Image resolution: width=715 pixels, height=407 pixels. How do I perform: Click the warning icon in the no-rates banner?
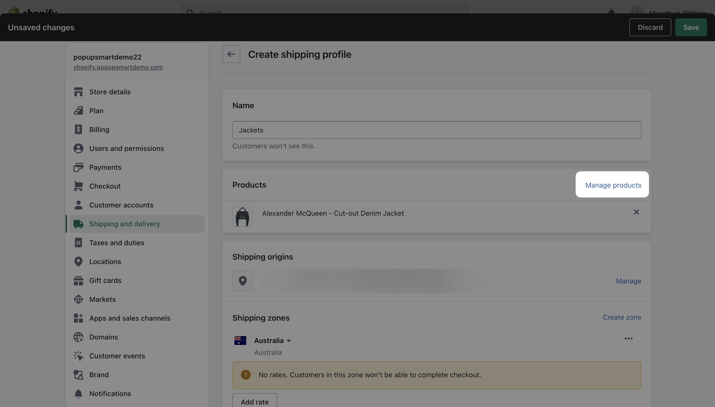tap(245, 375)
